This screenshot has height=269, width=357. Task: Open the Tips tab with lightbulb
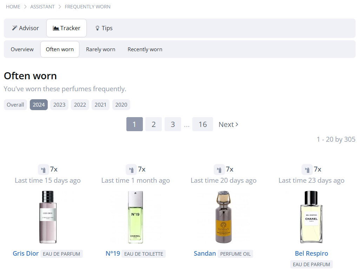[104, 28]
